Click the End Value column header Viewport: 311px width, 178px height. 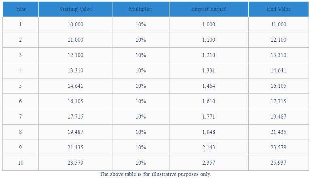point(279,9)
